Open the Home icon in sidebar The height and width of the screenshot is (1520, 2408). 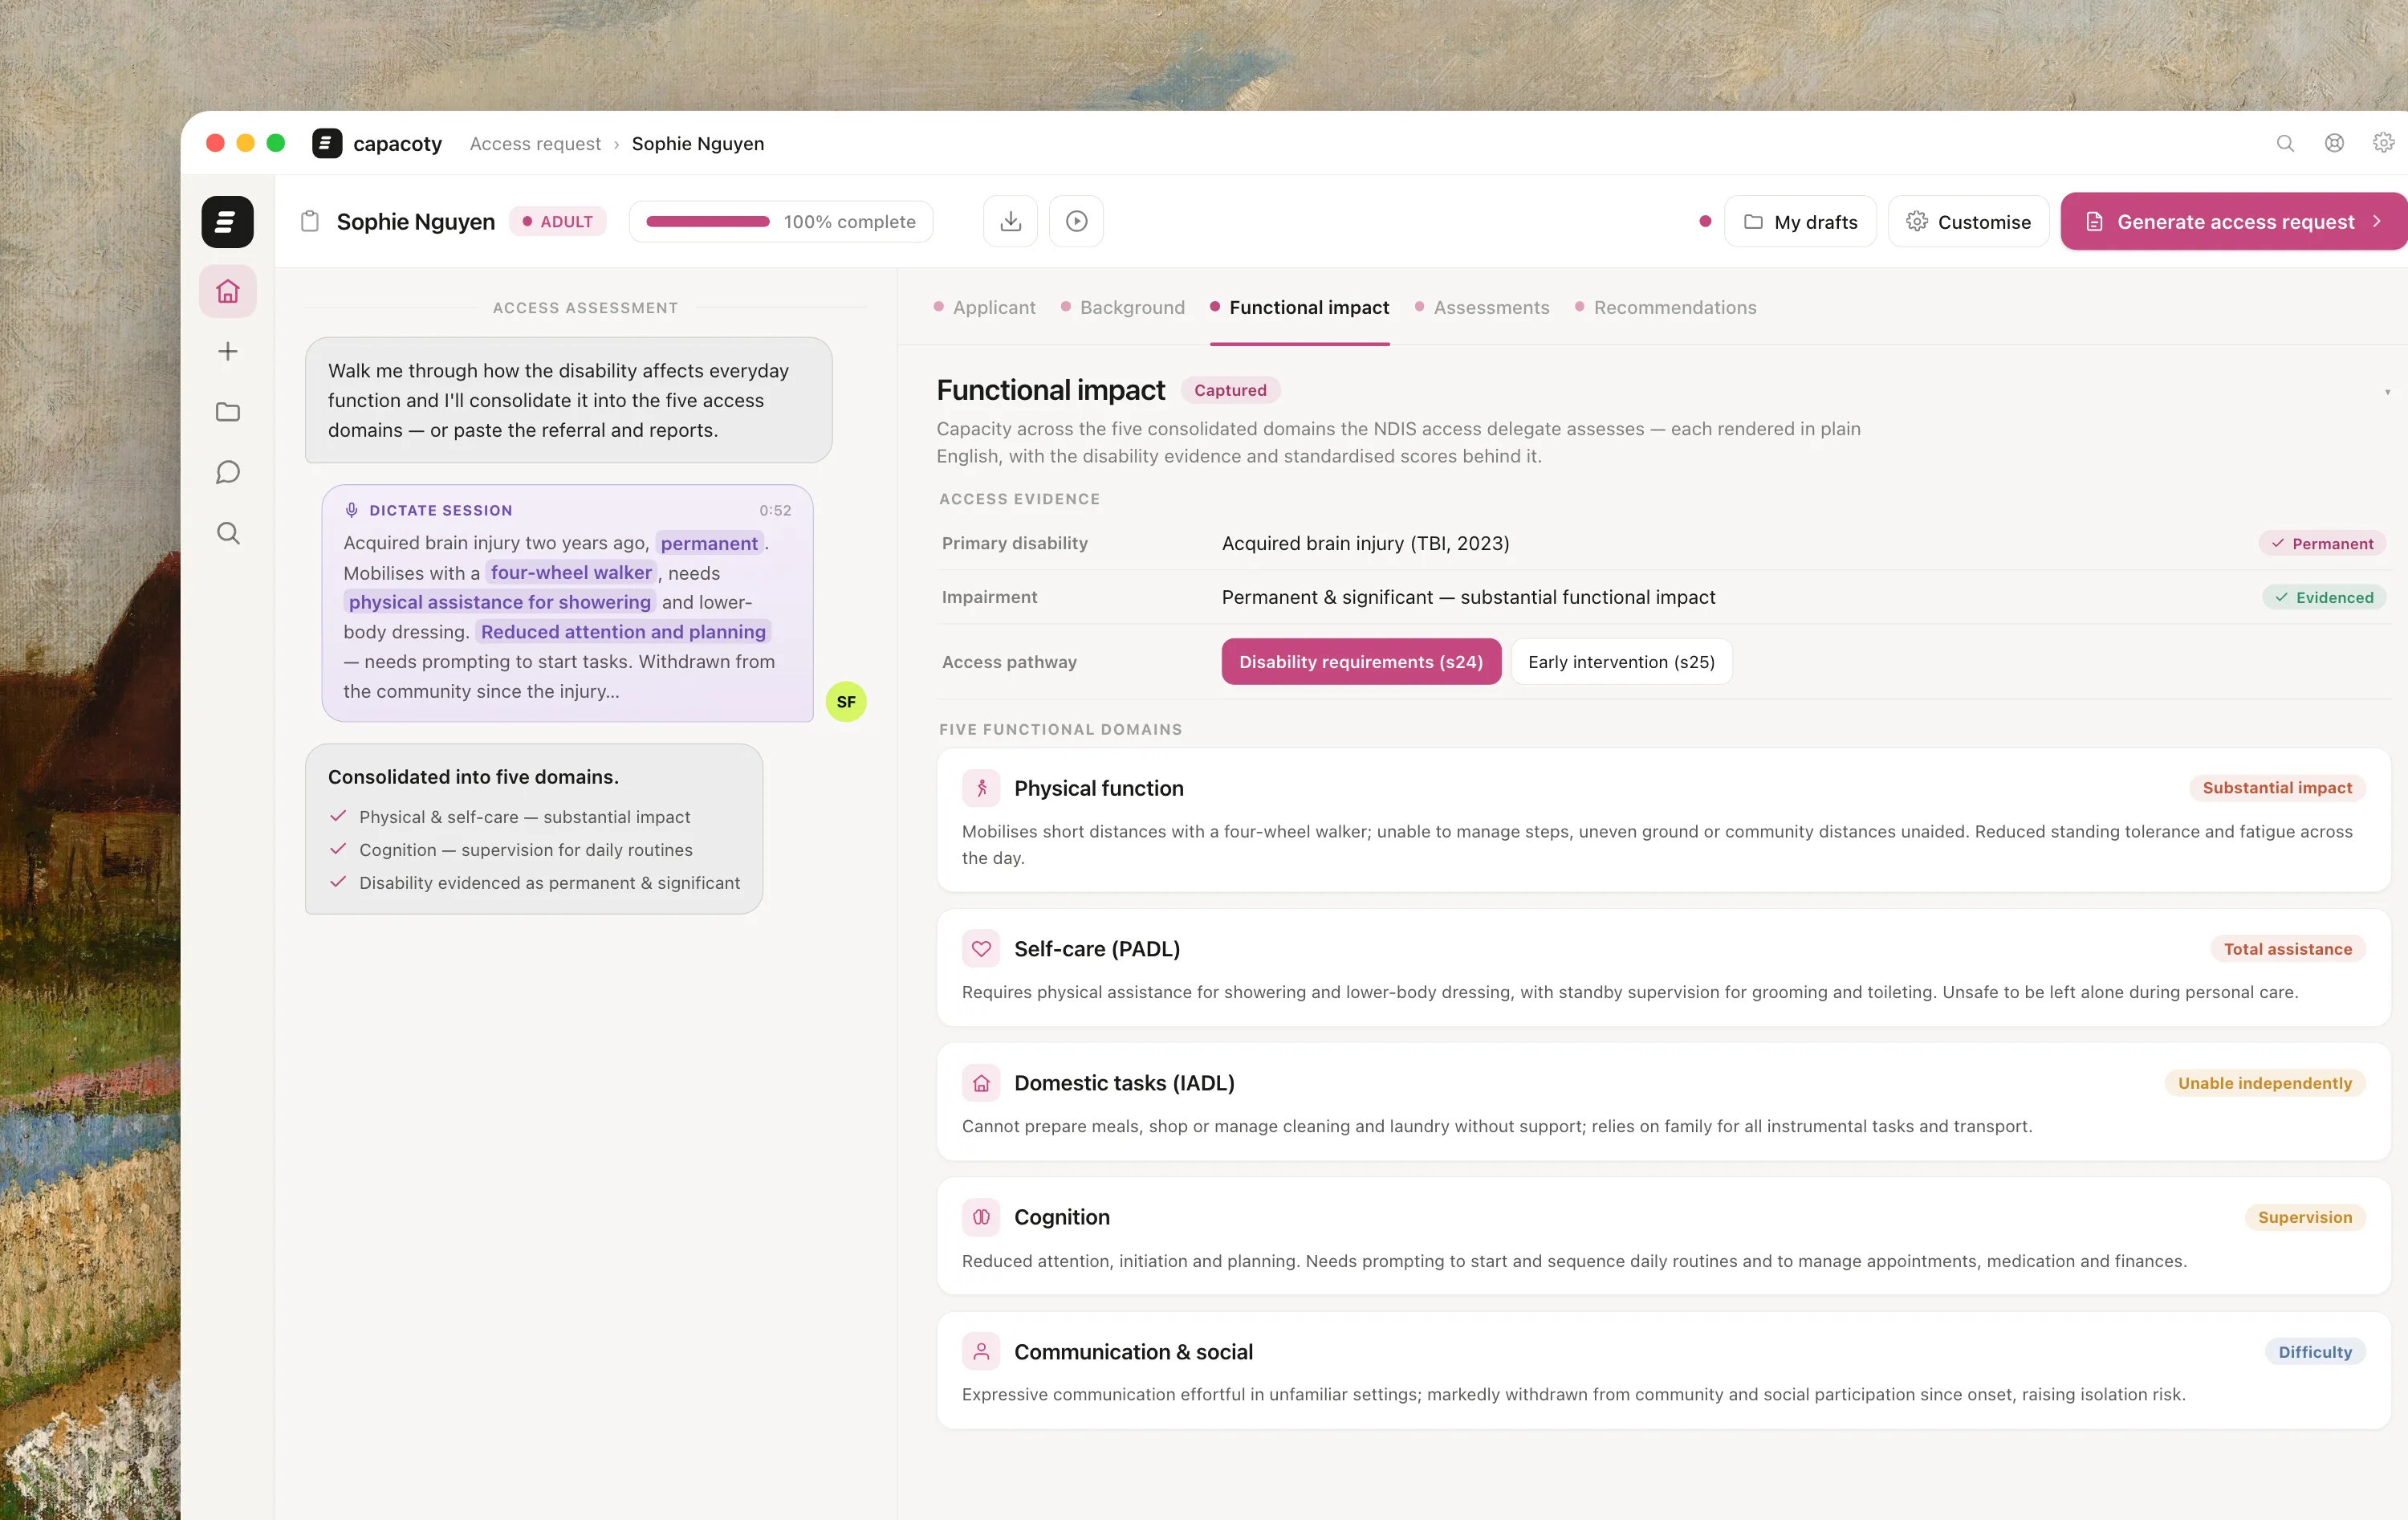tap(228, 291)
